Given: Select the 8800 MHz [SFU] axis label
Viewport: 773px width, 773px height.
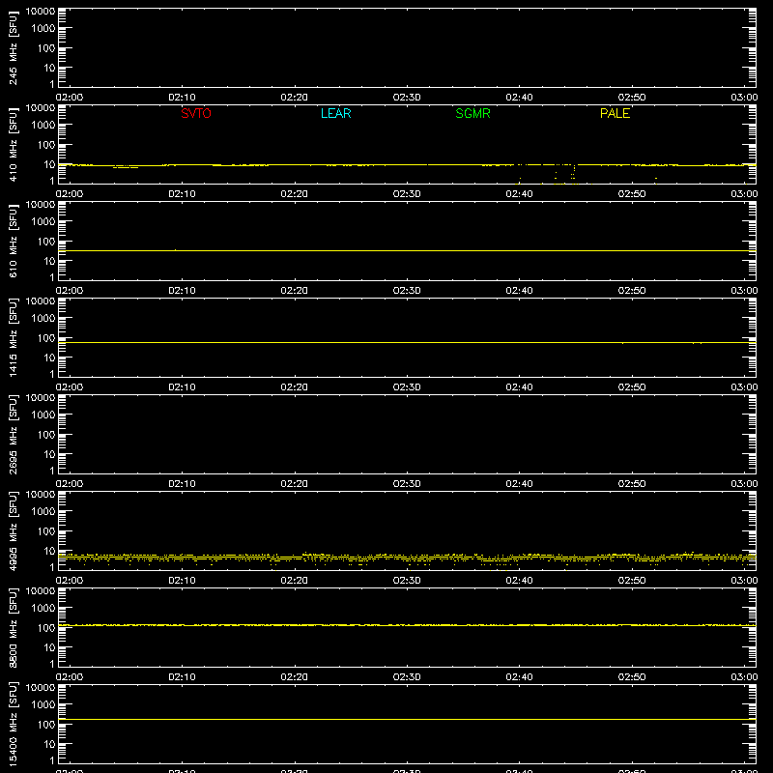Looking at the screenshot, I should click(x=13, y=627).
